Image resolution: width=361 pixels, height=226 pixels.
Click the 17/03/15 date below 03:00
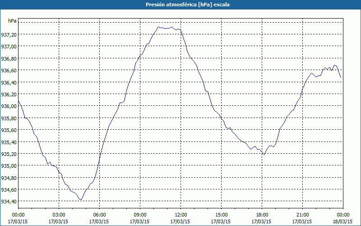pos(58,221)
